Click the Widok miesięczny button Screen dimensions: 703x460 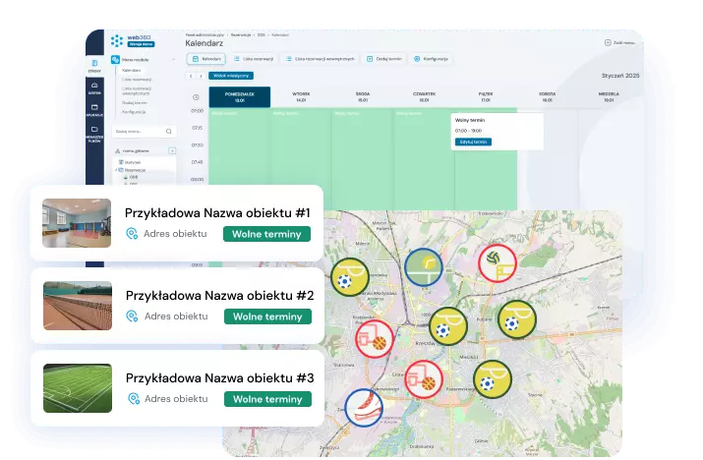[231, 75]
